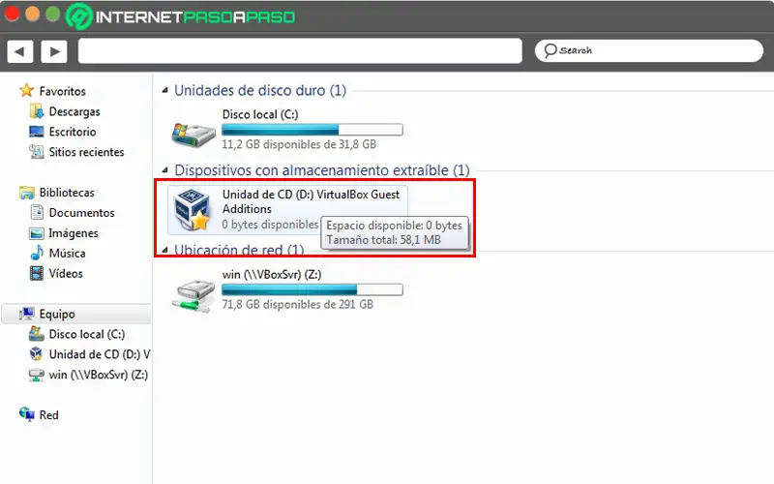Select the VirtualBox Guest Additions CD icon

pyautogui.click(x=193, y=210)
